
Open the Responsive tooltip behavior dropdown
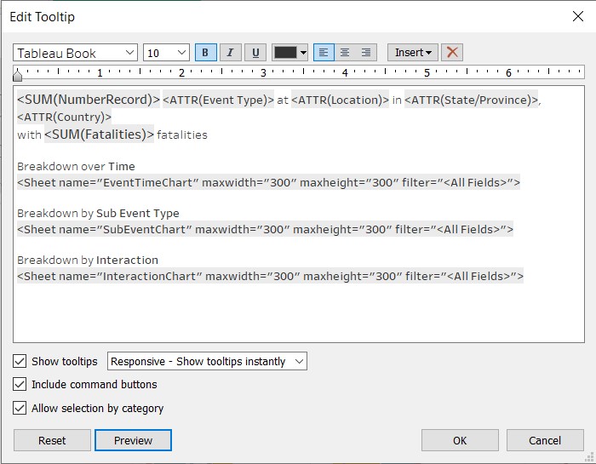click(208, 361)
